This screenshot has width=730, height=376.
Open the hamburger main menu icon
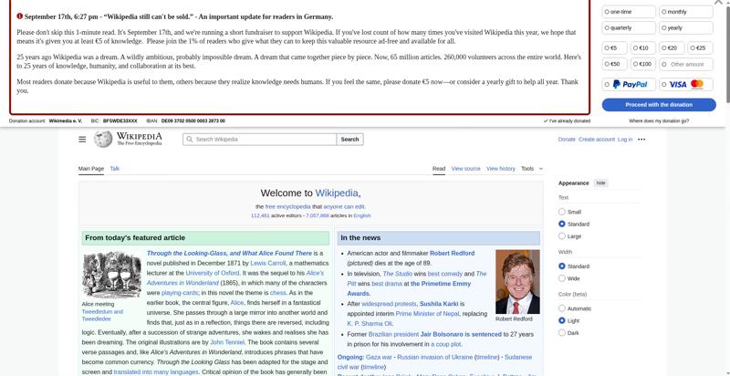82,139
